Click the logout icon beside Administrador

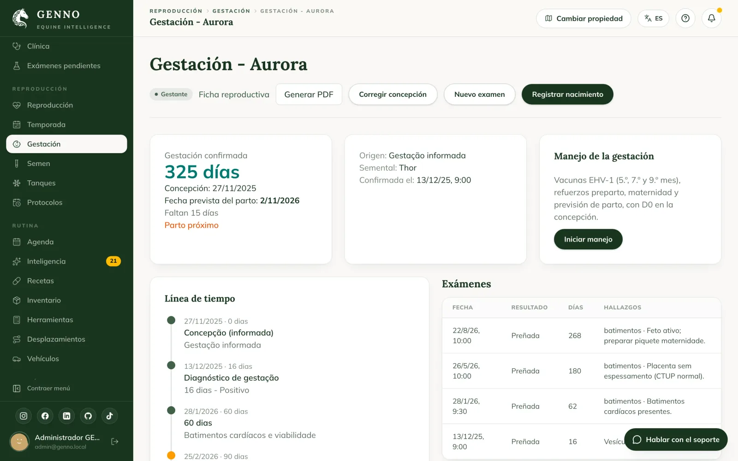pyautogui.click(x=115, y=442)
